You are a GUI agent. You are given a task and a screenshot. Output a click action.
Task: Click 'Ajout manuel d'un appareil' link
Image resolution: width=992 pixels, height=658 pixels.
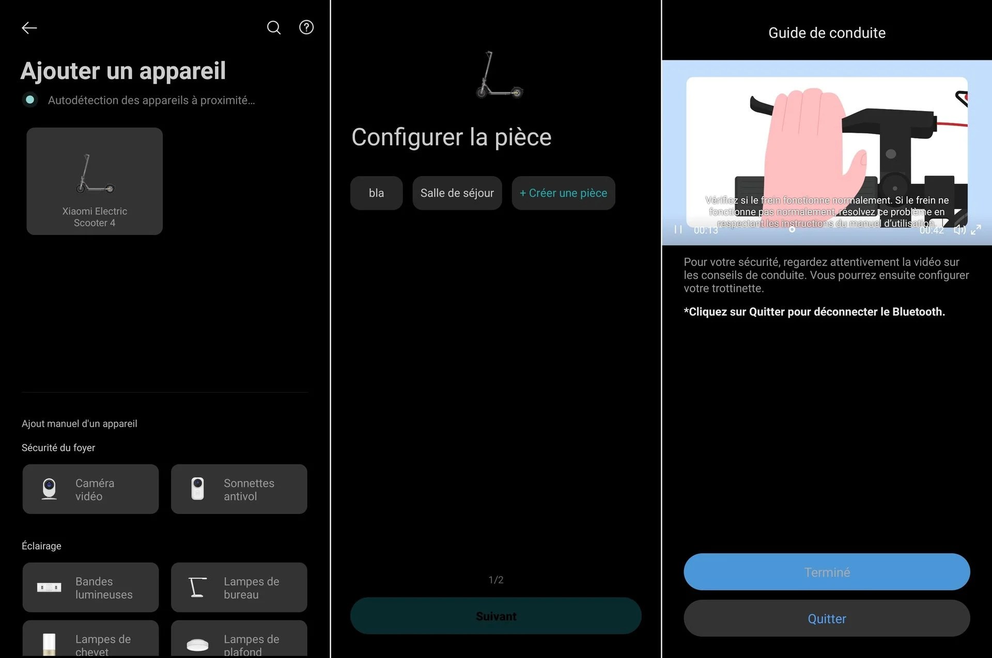click(x=79, y=423)
